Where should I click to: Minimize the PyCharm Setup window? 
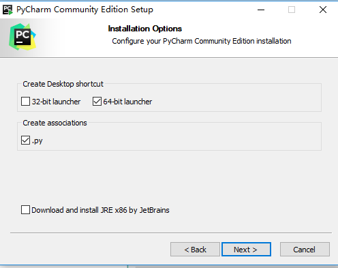(261, 10)
